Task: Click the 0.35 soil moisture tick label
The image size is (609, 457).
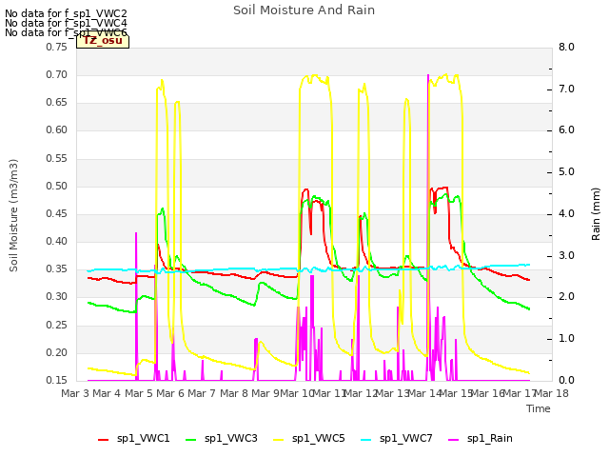Action: point(57,269)
